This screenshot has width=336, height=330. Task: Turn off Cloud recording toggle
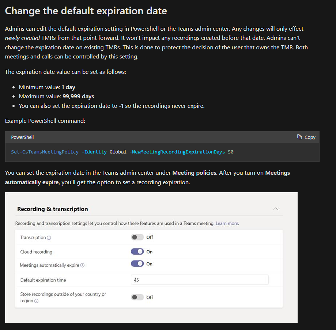[137, 251]
